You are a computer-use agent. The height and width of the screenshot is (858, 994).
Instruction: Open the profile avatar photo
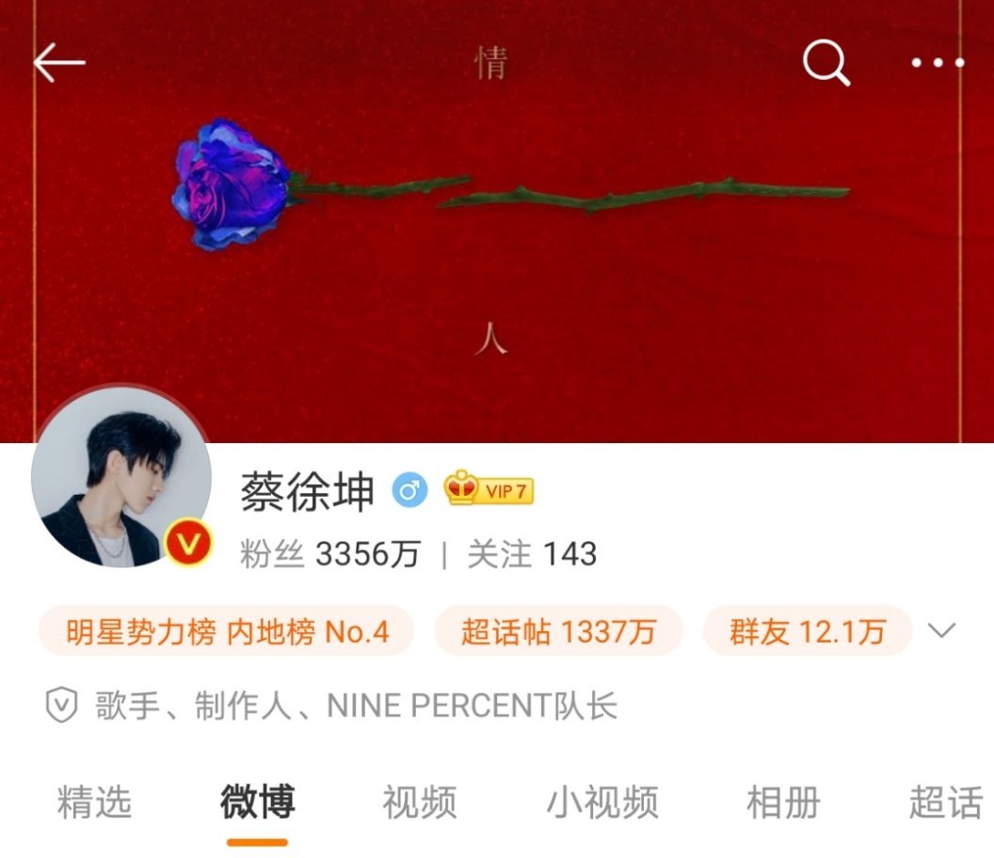tap(121, 477)
